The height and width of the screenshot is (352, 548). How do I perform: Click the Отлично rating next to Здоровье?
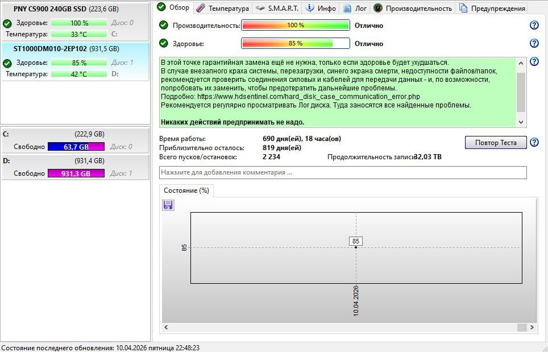pos(369,44)
